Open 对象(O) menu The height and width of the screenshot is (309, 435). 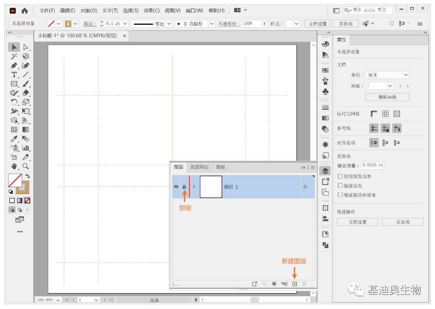pos(89,11)
